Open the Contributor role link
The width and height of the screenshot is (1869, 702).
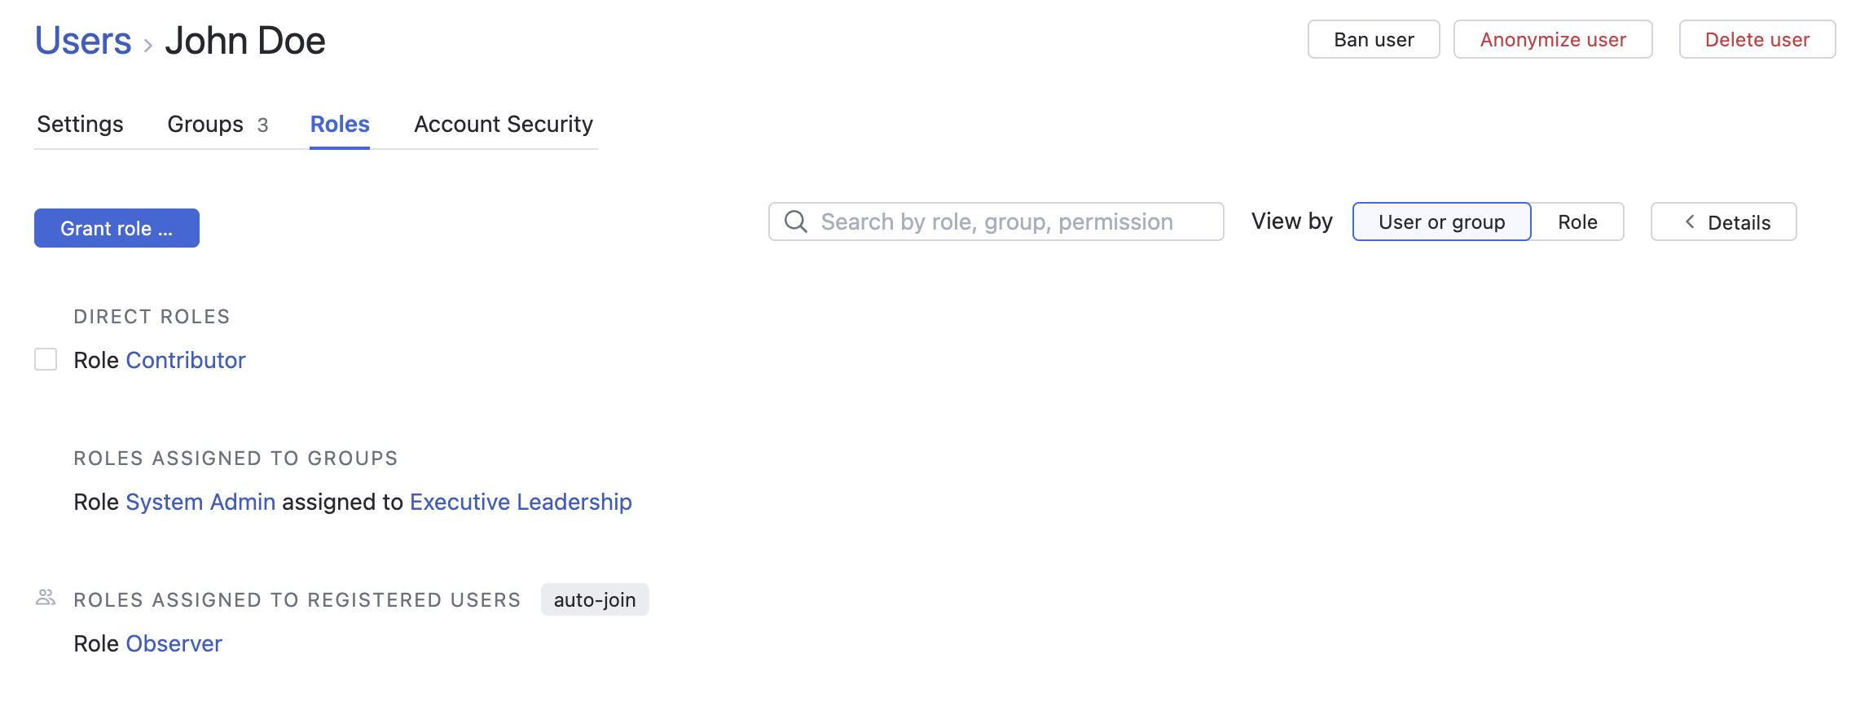[x=186, y=360]
